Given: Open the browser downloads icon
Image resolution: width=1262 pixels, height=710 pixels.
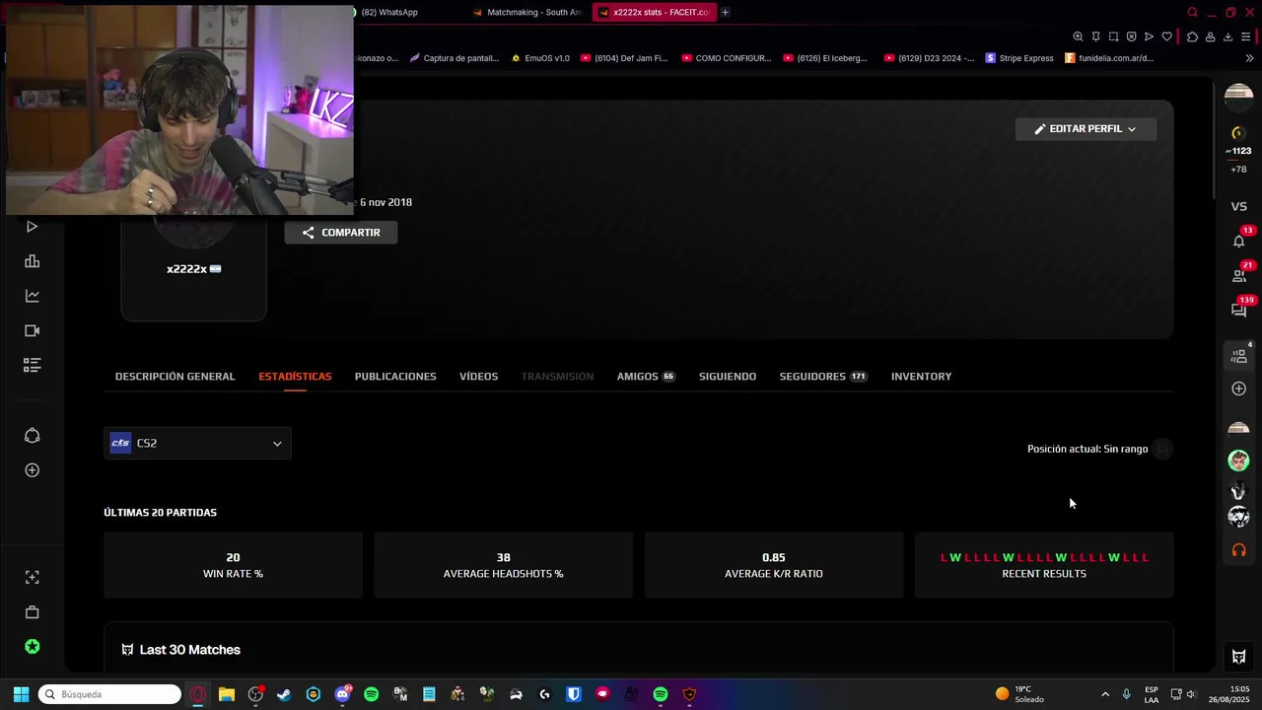Looking at the screenshot, I should [x=1227, y=36].
